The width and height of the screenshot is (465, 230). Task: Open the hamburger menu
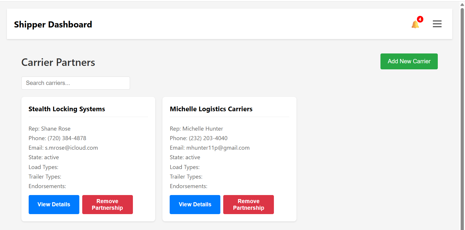(437, 24)
